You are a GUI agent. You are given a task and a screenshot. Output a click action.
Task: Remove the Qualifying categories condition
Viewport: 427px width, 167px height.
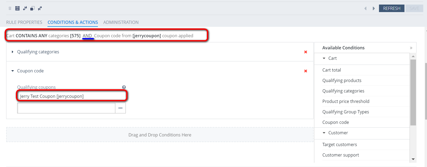[305, 52]
